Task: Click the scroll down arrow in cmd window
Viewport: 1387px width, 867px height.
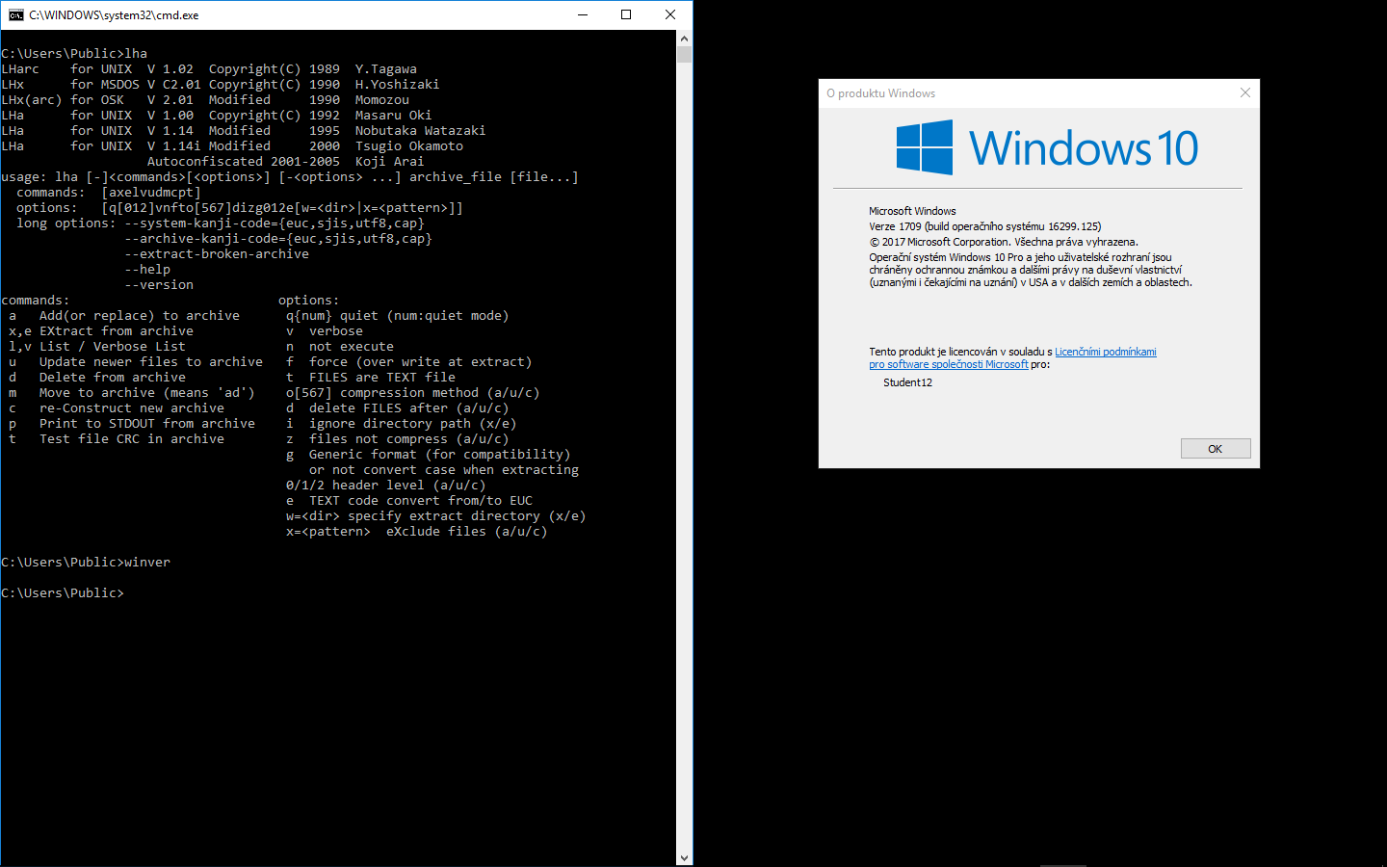Action: [x=684, y=857]
